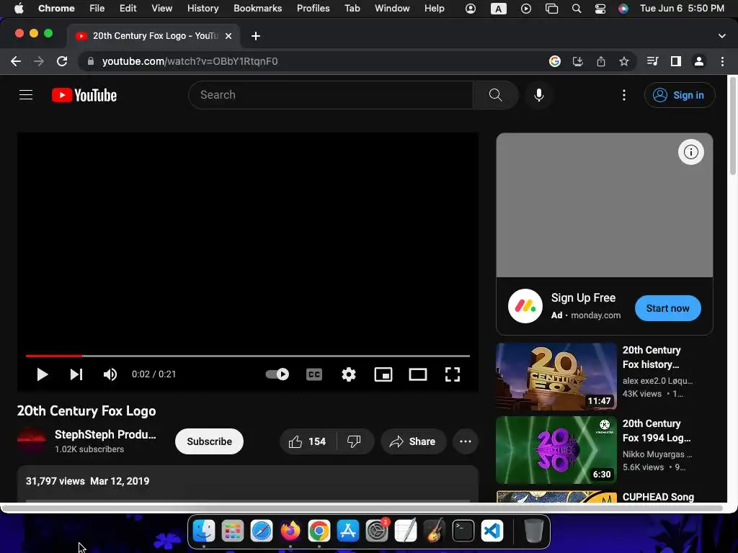Play the video with the play button
738x553 pixels.
pyautogui.click(x=43, y=374)
